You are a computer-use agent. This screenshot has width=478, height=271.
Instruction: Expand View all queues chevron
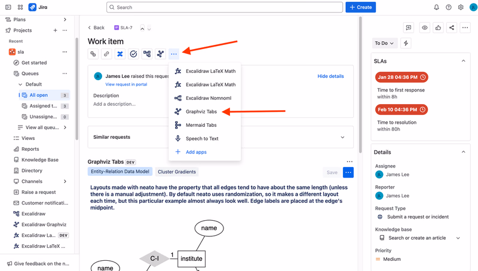65,127
